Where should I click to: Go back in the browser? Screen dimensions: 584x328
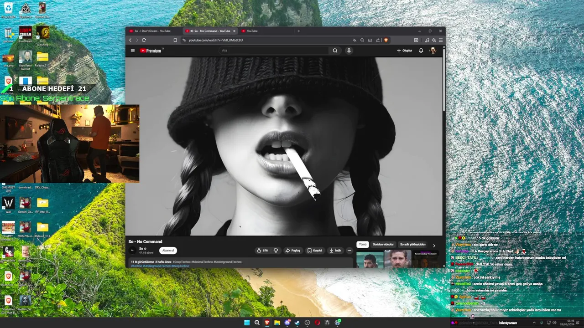[x=130, y=40]
